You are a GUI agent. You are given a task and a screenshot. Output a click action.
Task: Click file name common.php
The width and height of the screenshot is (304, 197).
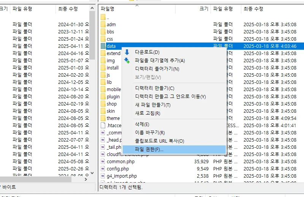[120, 162]
